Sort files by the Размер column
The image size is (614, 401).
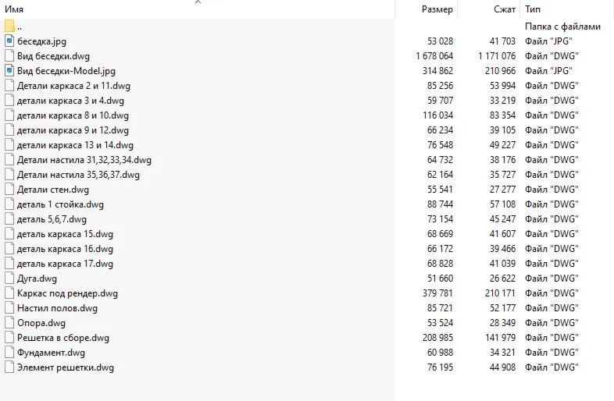click(x=437, y=9)
